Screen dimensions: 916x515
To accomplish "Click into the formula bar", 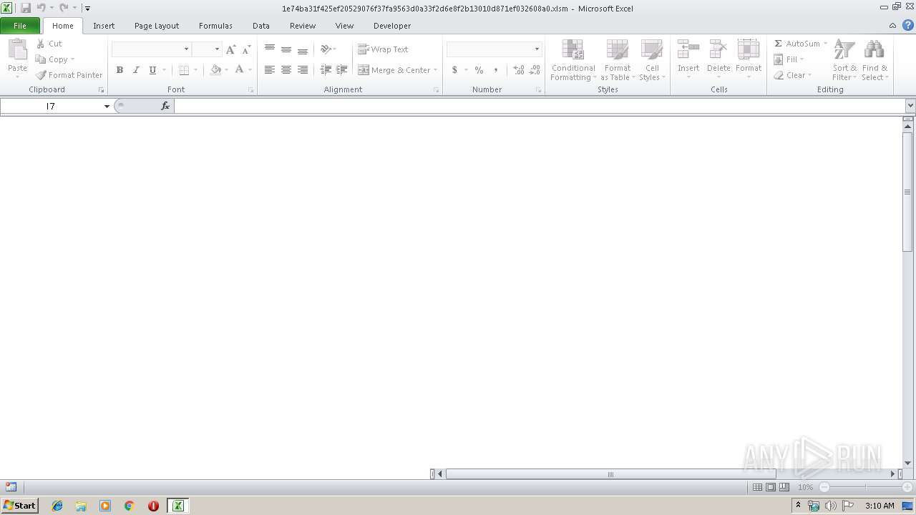I will coord(540,106).
